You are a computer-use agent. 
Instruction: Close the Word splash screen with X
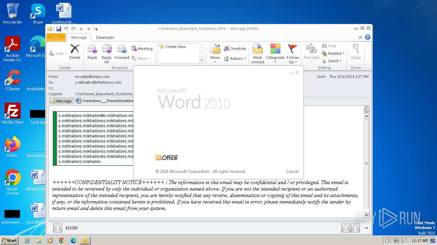pyautogui.click(x=297, y=72)
